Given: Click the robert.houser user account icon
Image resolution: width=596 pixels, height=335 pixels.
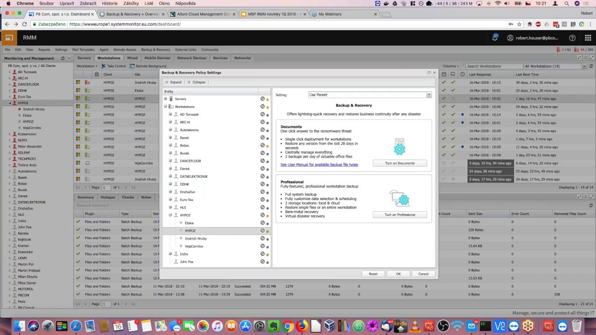Looking at the screenshot, I should [510, 38].
